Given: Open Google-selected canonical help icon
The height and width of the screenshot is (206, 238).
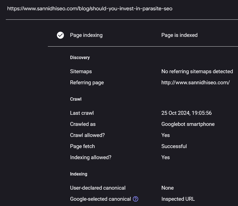Looking at the screenshot, I should 136,199.
